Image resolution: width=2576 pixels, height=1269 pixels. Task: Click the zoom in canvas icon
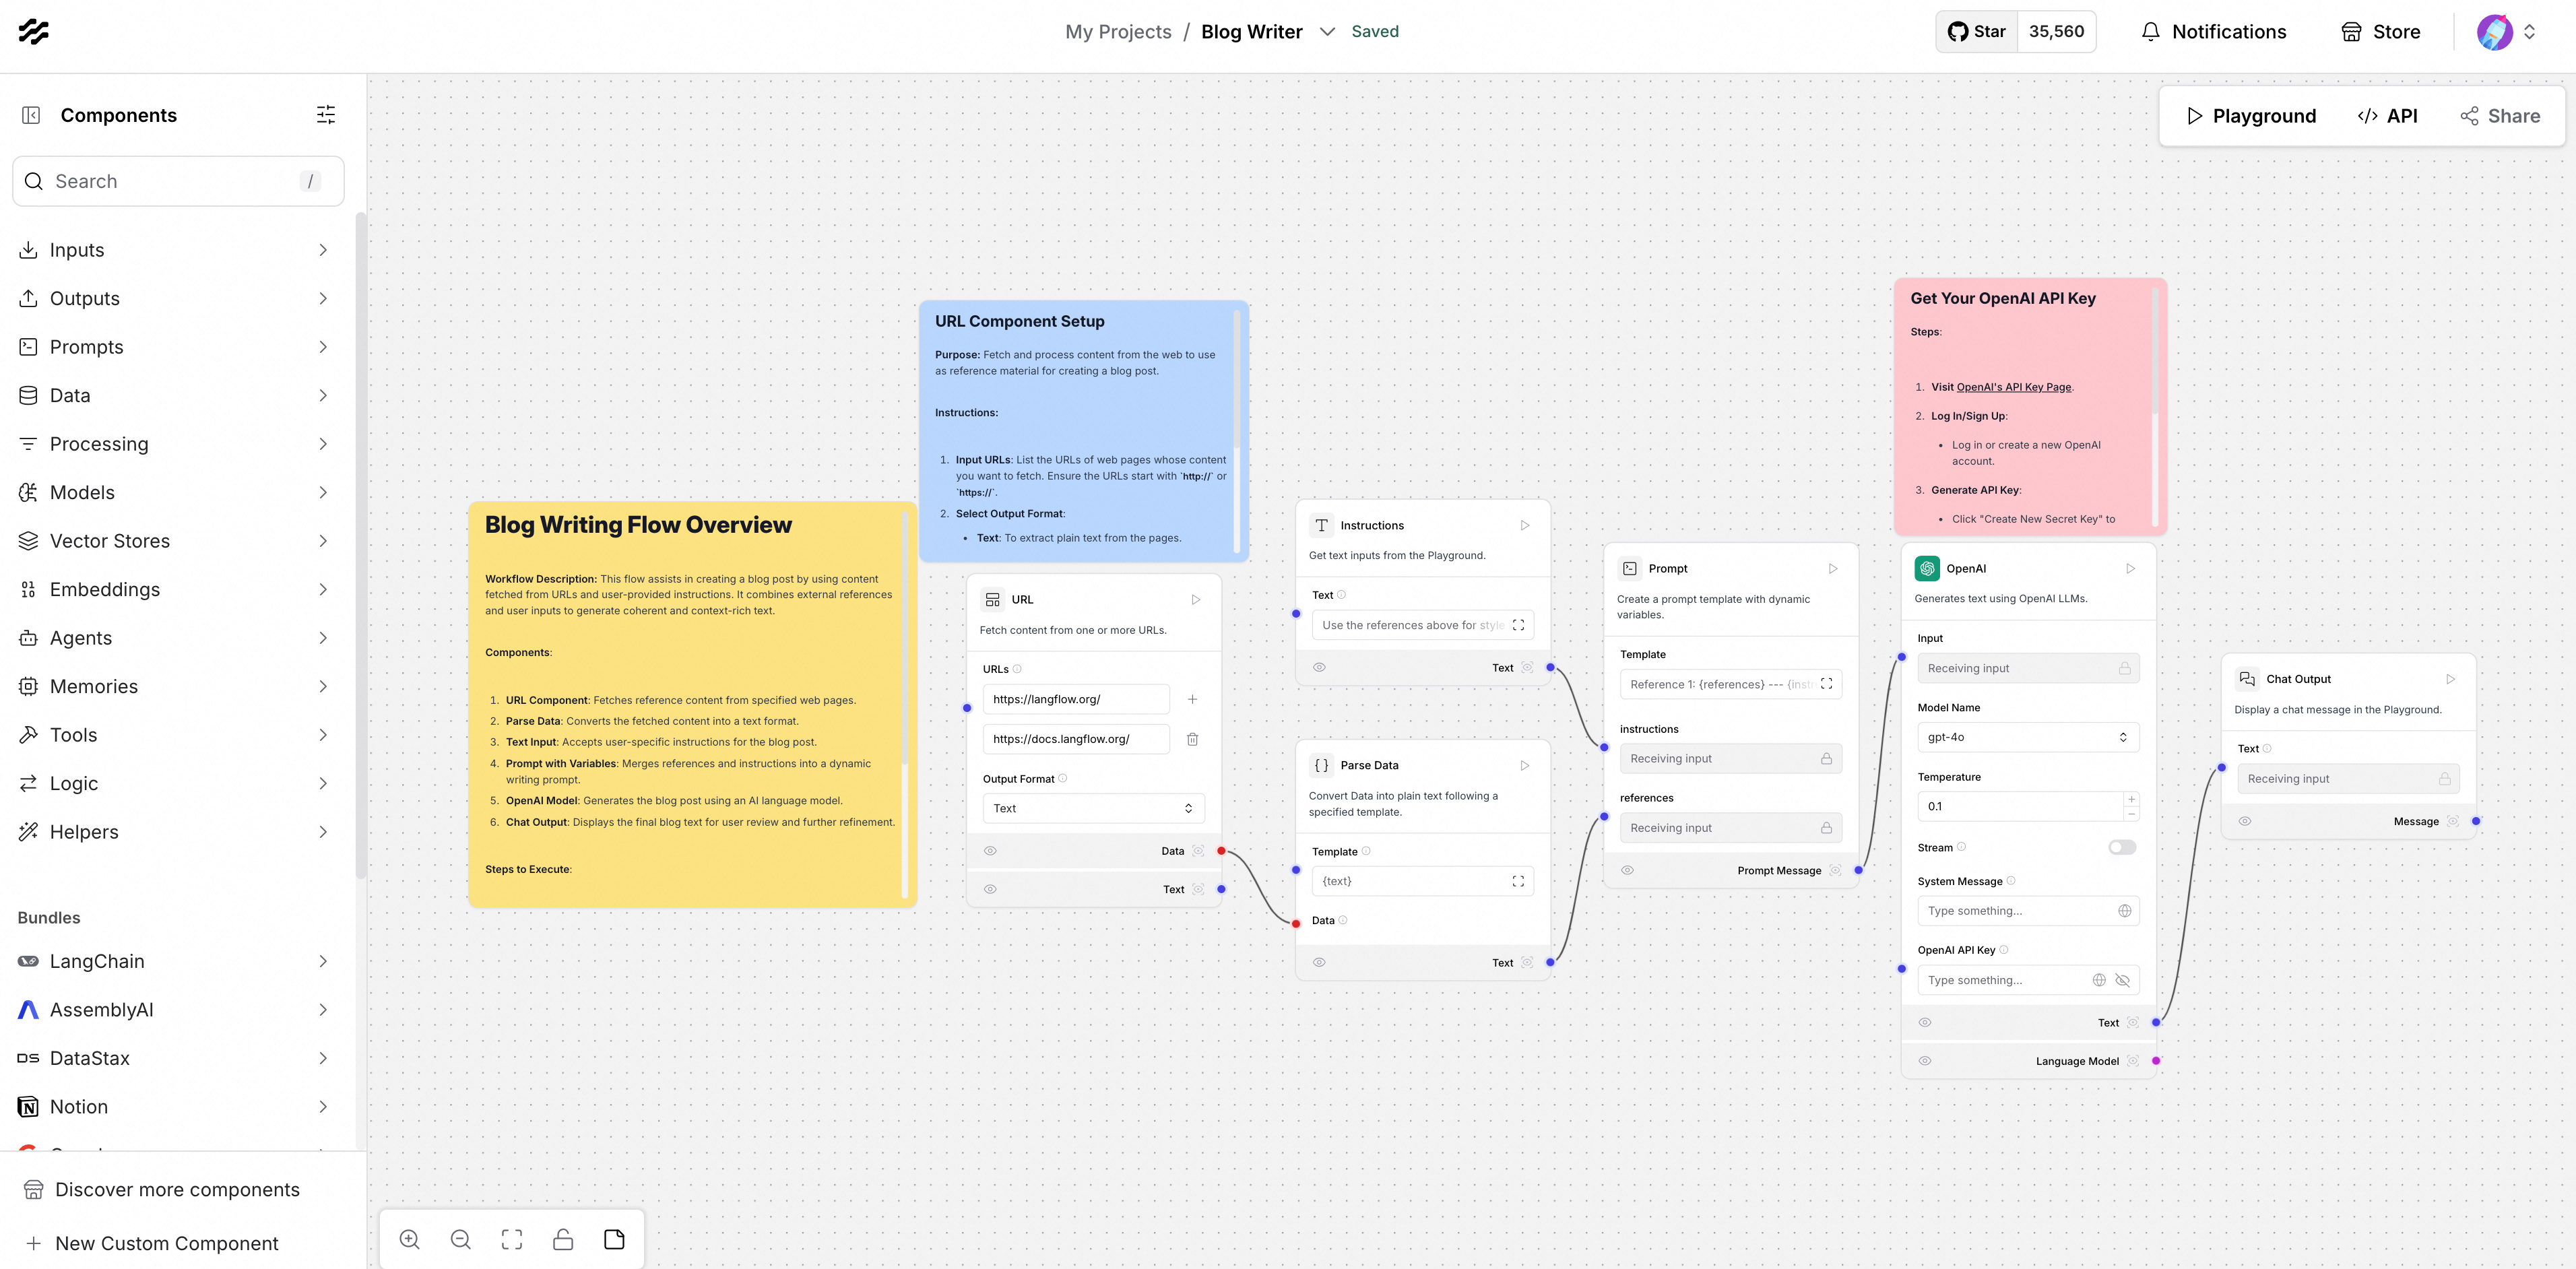[x=410, y=1239]
